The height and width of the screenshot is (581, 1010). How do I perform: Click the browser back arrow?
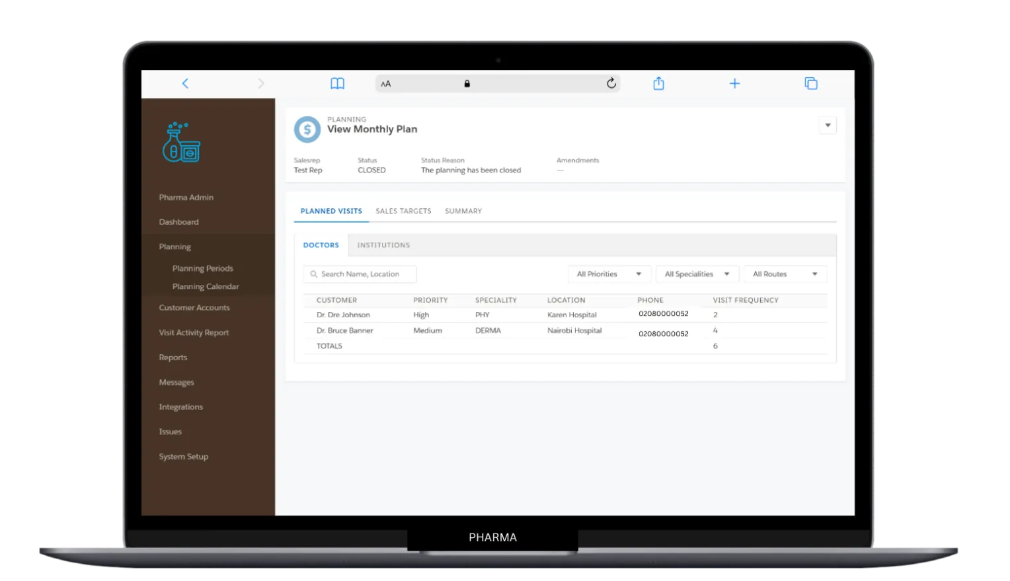click(x=185, y=83)
